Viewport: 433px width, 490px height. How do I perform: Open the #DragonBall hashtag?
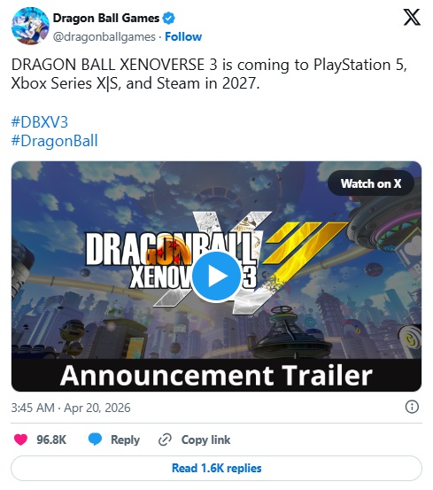(x=55, y=141)
